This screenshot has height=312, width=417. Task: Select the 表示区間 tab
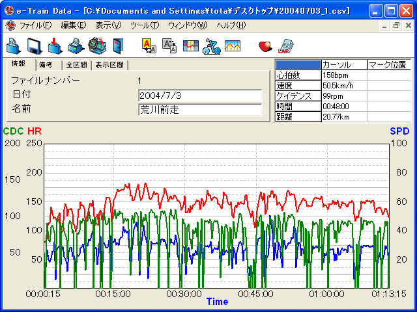(109, 65)
